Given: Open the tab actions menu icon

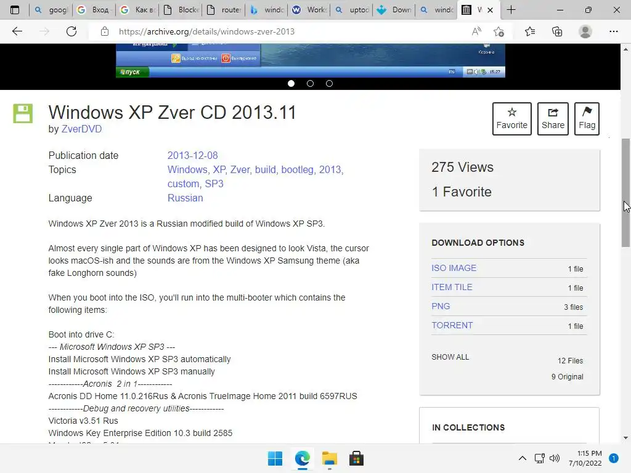Looking at the screenshot, I should (15, 10).
